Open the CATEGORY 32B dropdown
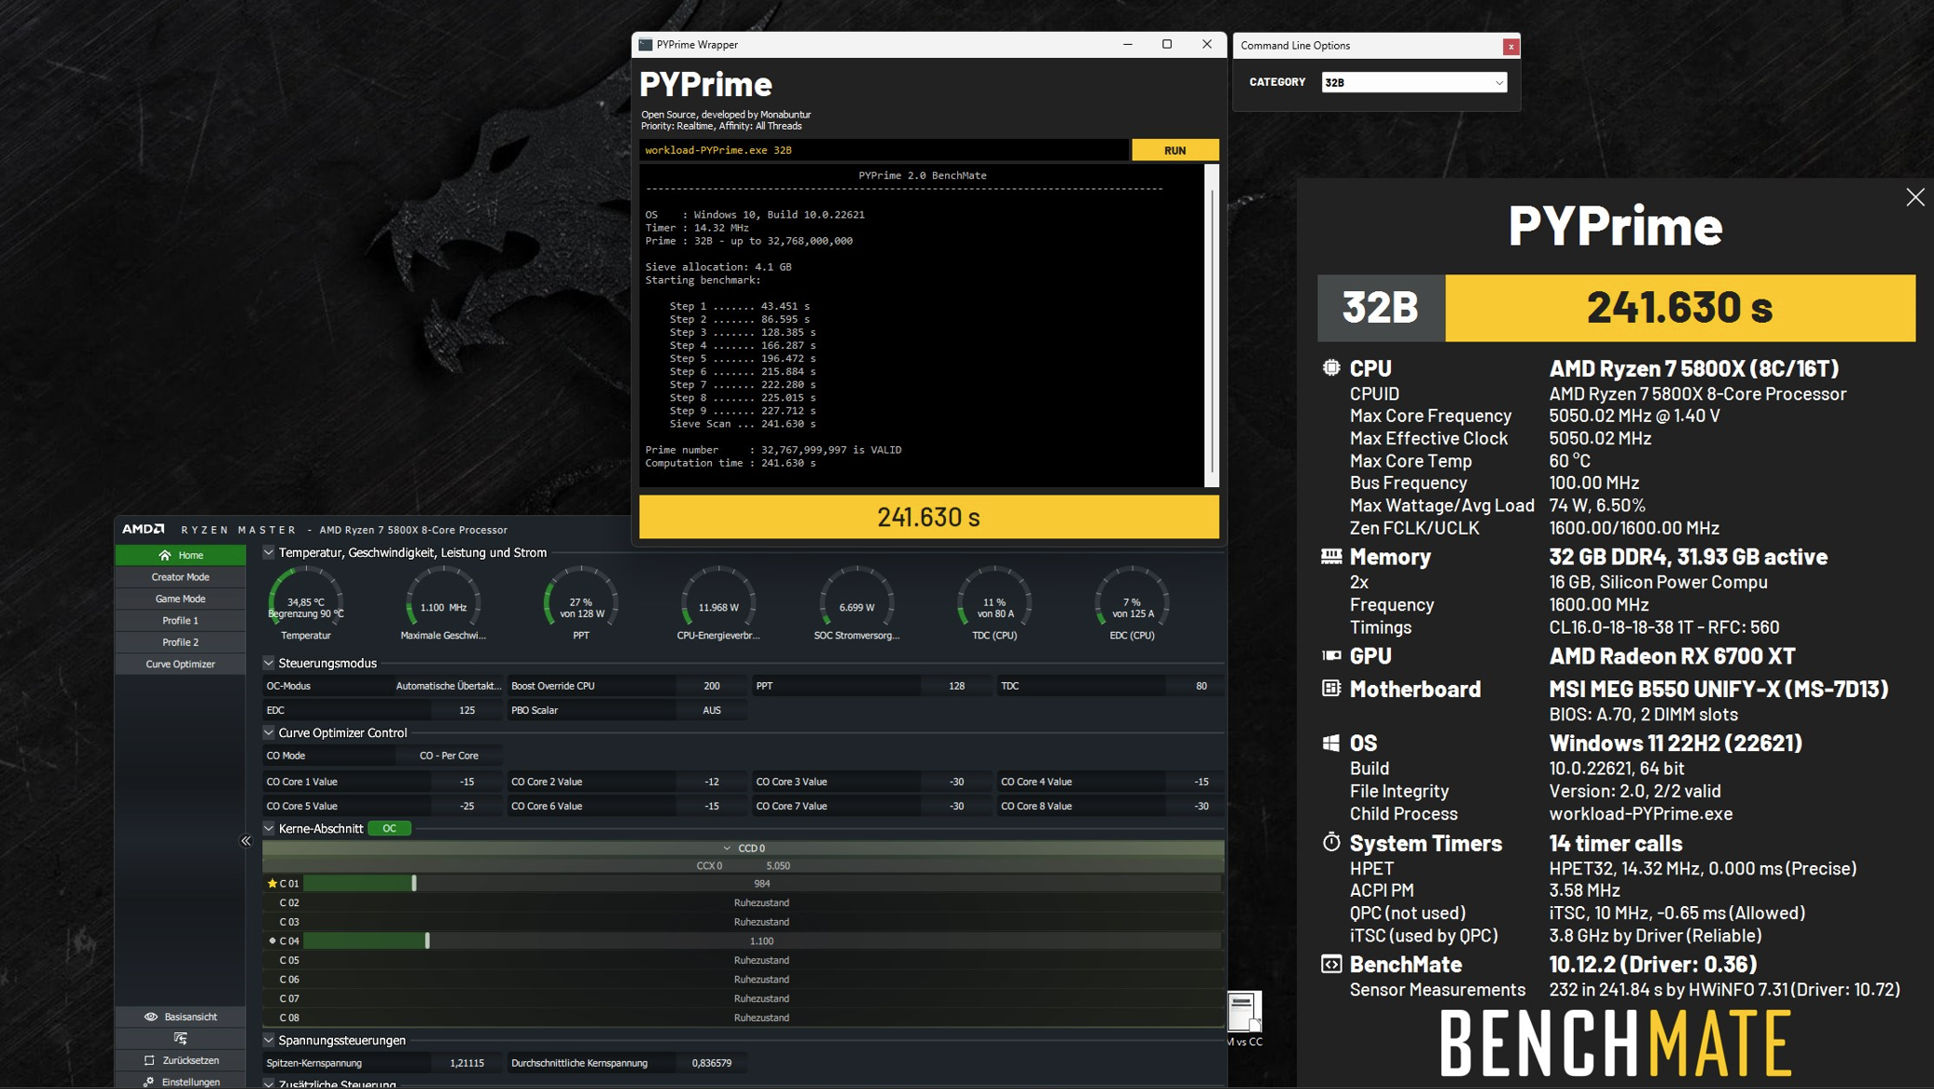Viewport: 1934px width, 1089px height. pos(1413,82)
